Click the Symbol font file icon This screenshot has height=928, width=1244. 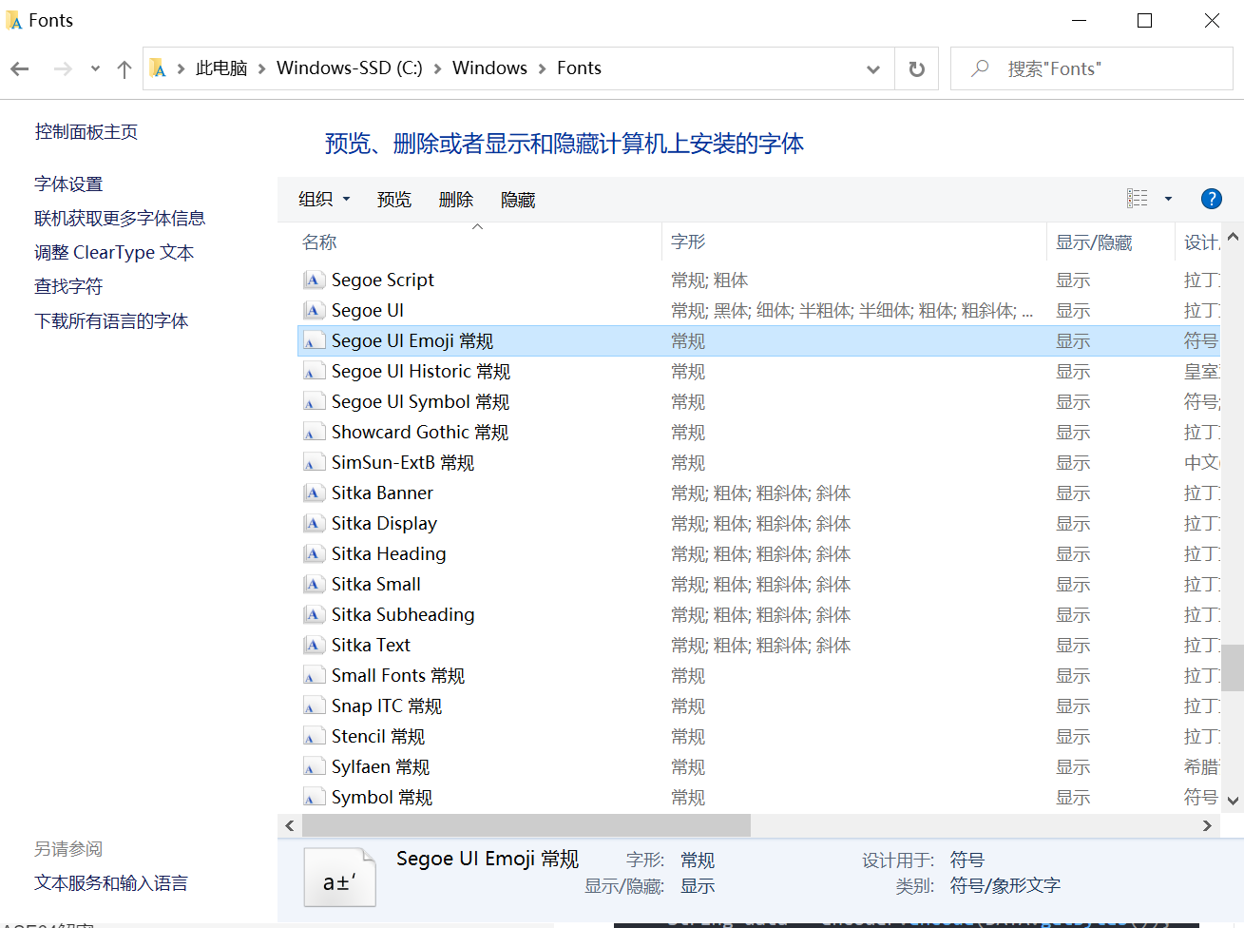pyautogui.click(x=314, y=797)
